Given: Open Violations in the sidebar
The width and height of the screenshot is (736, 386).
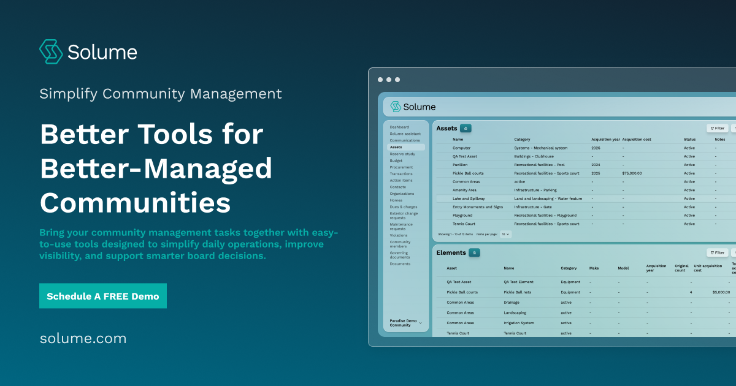Looking at the screenshot, I should click(x=399, y=235).
